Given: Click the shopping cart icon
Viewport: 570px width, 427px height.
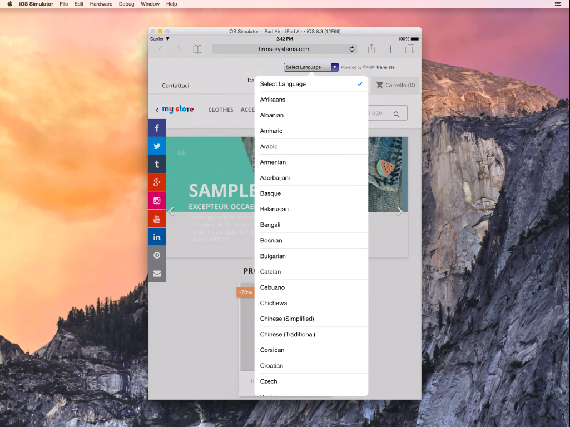Looking at the screenshot, I should pyautogui.click(x=379, y=85).
